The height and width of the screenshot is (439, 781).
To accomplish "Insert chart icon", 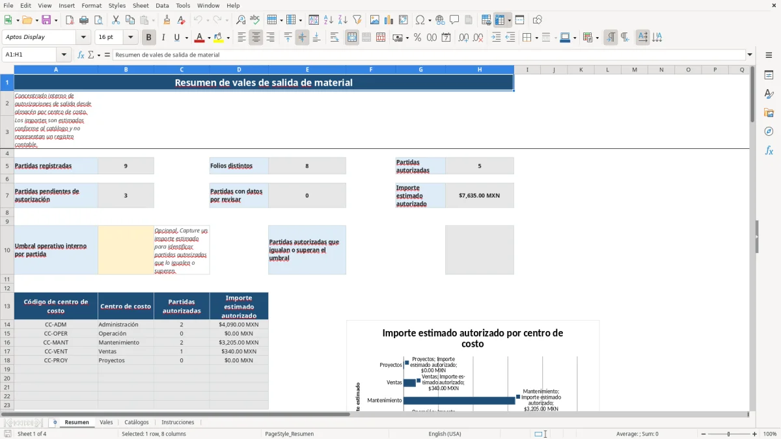I will click(x=389, y=20).
